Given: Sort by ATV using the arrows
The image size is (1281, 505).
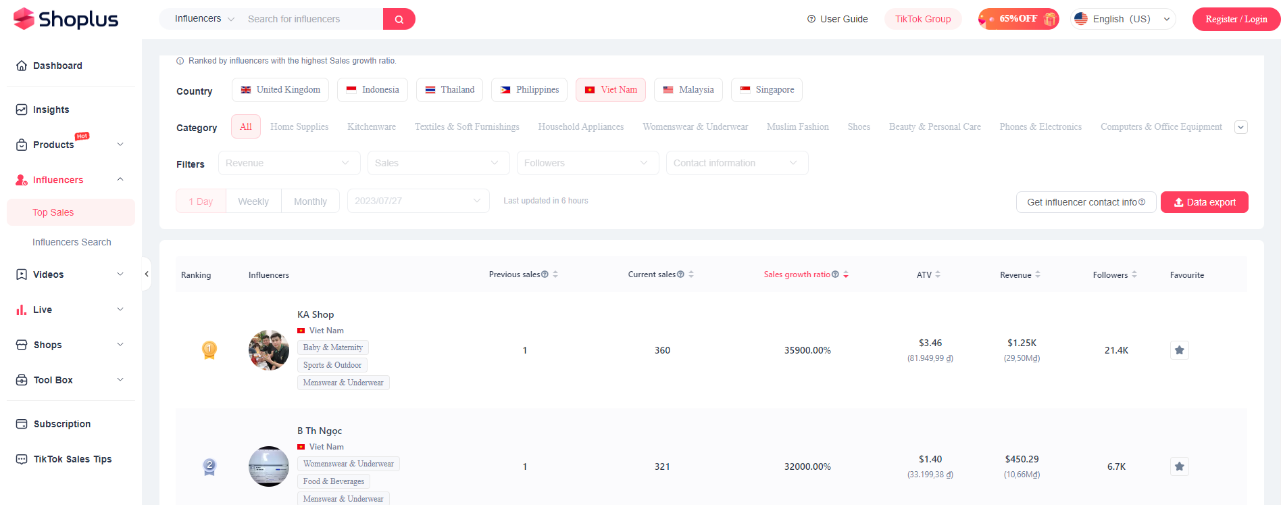Looking at the screenshot, I should (938, 274).
